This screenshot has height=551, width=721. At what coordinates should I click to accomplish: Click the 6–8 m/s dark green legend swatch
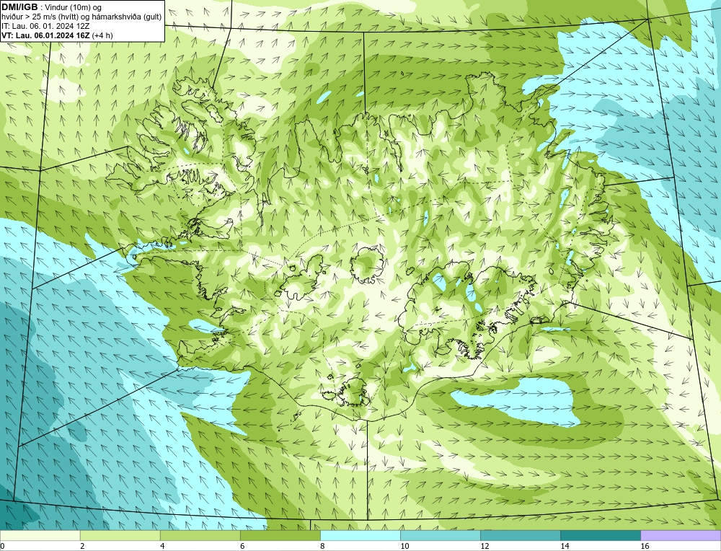pos(280,535)
